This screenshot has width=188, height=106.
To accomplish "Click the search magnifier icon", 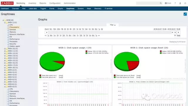I will click(161, 3).
